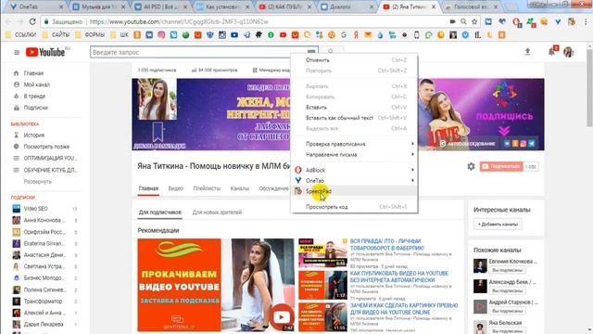The width and height of the screenshot is (593, 334).
Task: Choose Просмотреть код in the context menu
Action: (354, 207)
